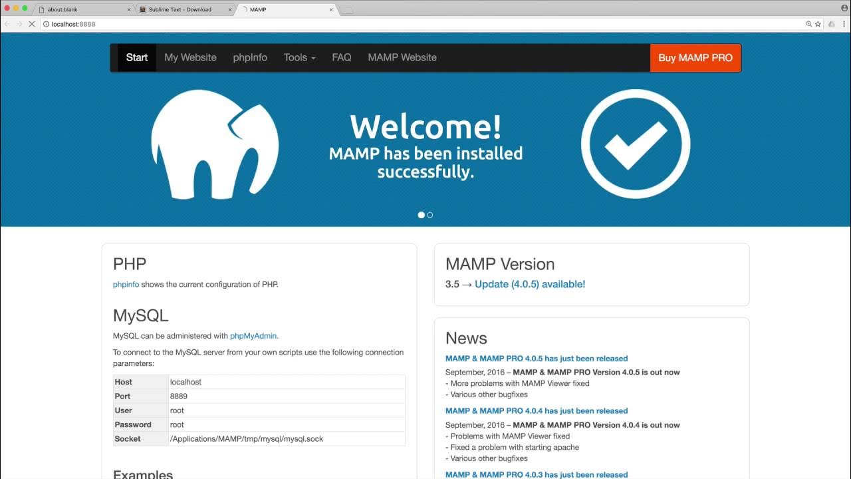Click the large checkmark circle icon
Screen dimensions: 851x479
pos(636,144)
